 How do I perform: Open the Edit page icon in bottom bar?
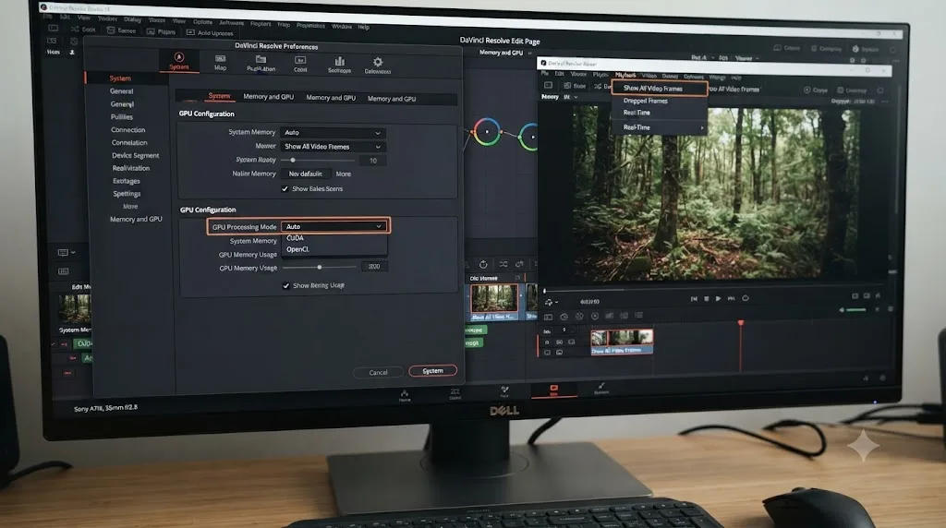(554, 390)
